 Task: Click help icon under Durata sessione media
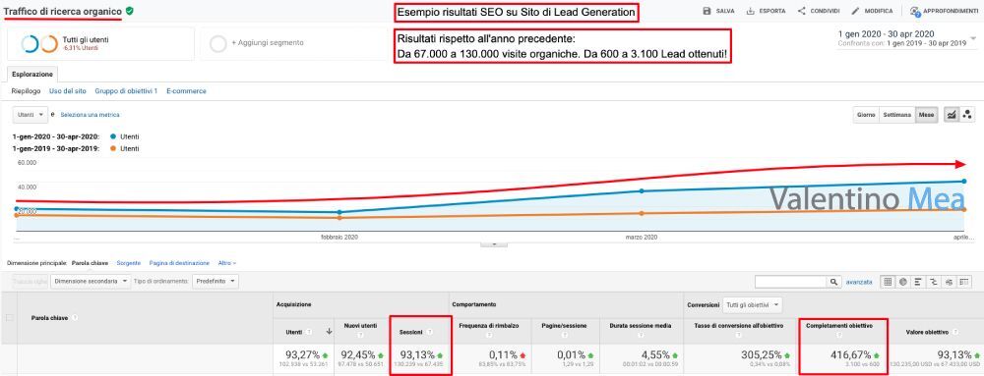pos(641,334)
